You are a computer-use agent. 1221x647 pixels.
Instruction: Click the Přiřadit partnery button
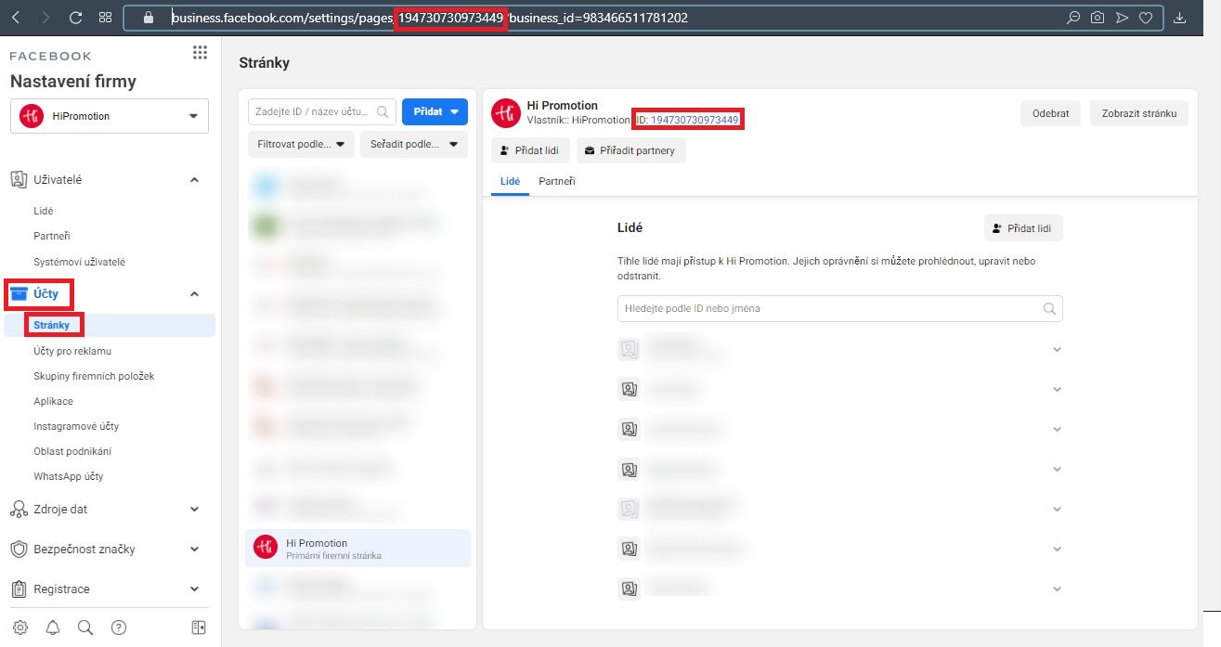(x=631, y=150)
